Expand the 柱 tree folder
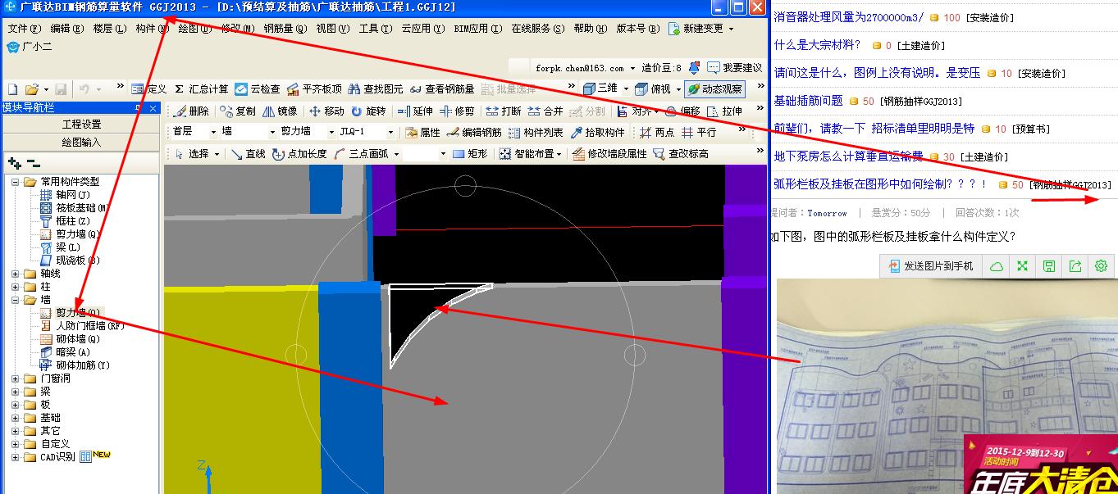Viewport: 1118px width, 494px height. click(15, 287)
